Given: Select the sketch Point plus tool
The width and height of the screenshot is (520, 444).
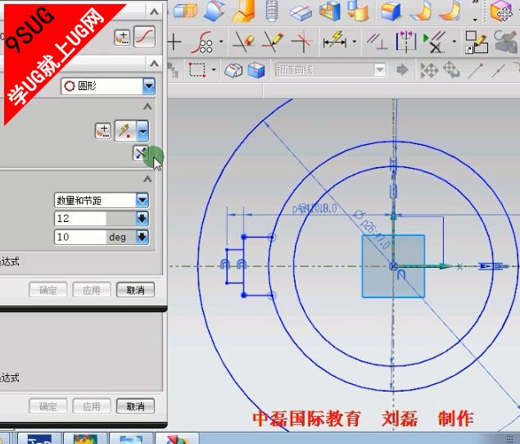Looking at the screenshot, I should (174, 42).
